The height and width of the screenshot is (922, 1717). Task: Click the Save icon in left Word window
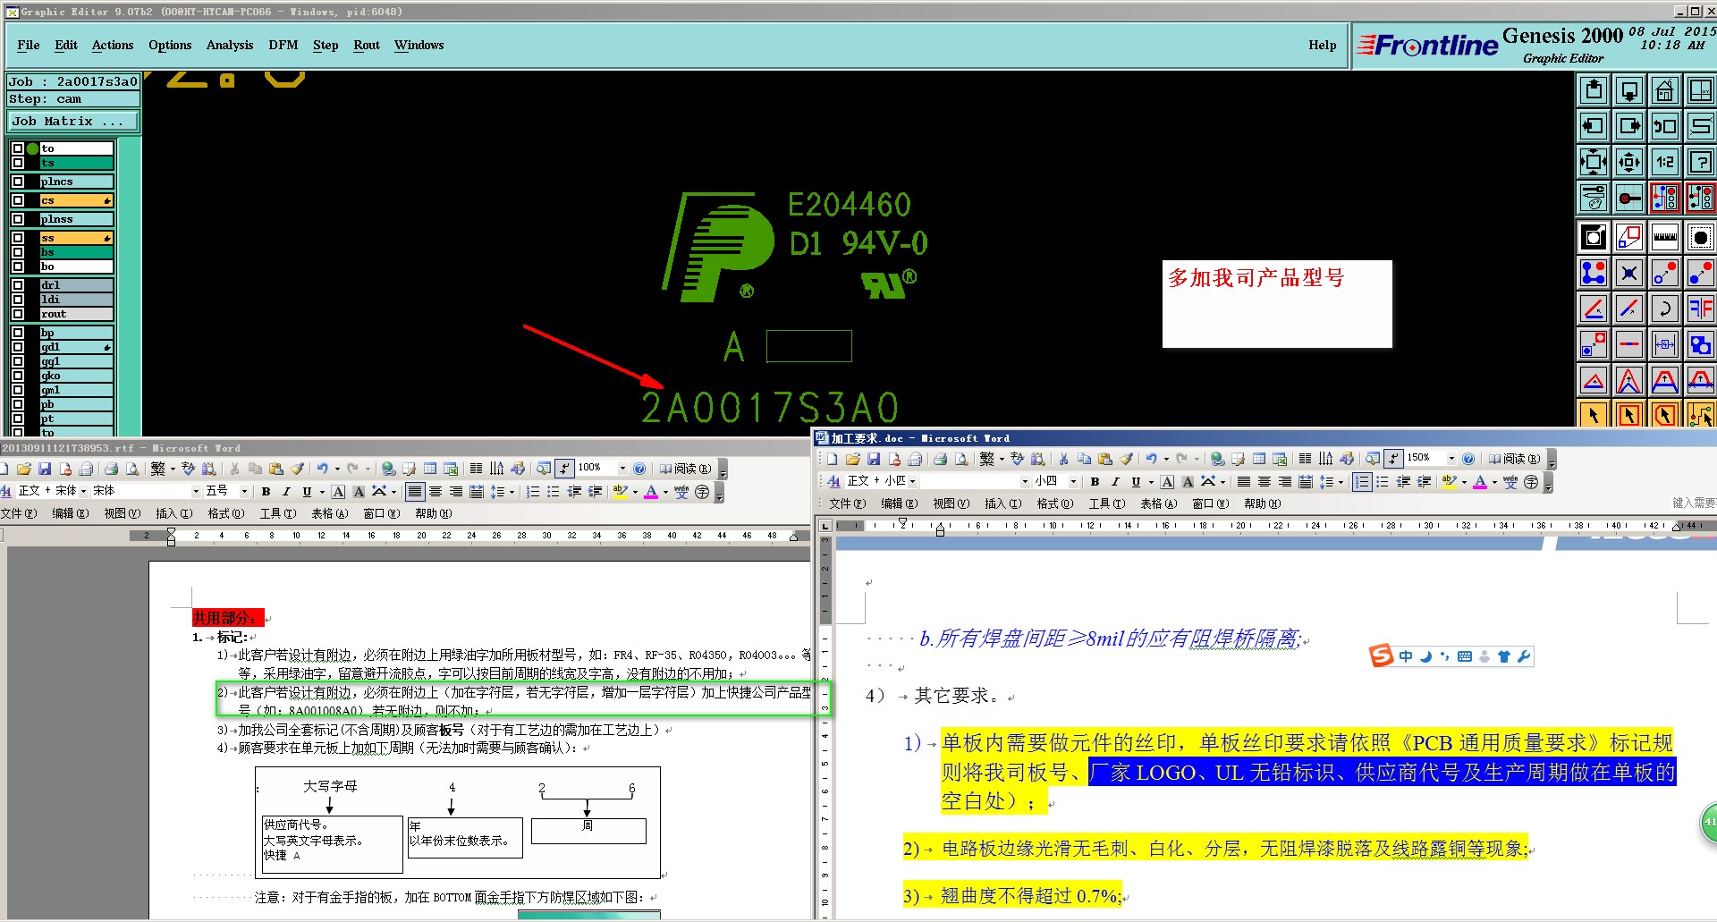pos(45,468)
